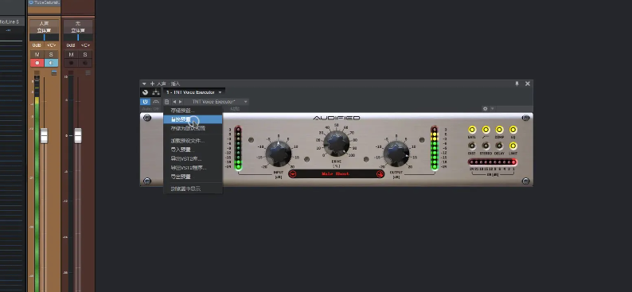632x292 pixels.
Task: Toggle the plugin power bypass button
Action: (145, 102)
